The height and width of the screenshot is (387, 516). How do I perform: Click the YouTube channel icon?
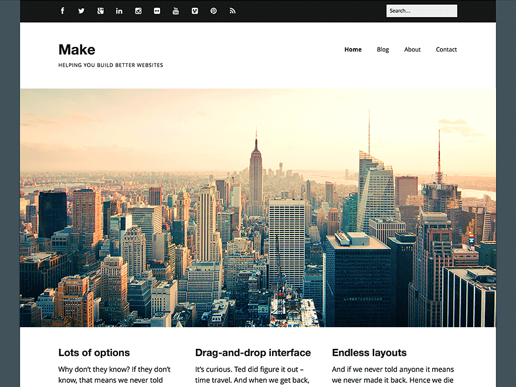click(x=176, y=10)
